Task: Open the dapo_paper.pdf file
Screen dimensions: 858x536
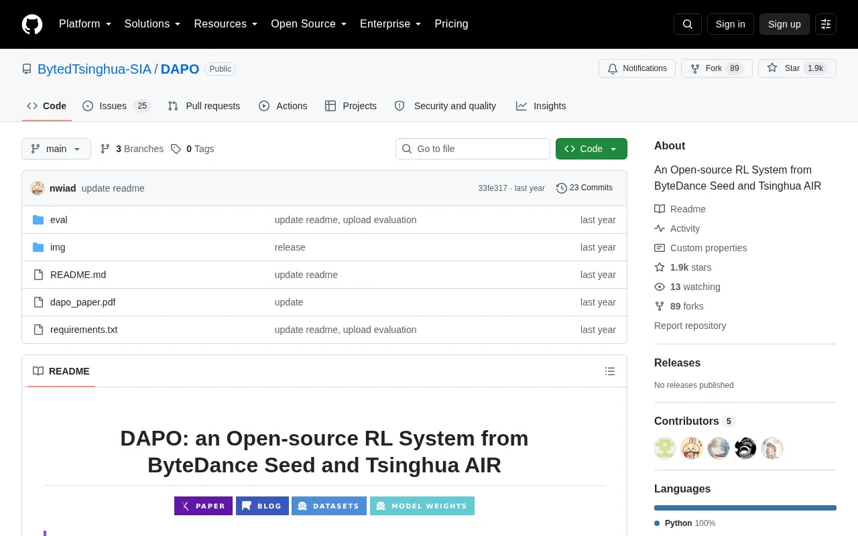Action: [82, 302]
